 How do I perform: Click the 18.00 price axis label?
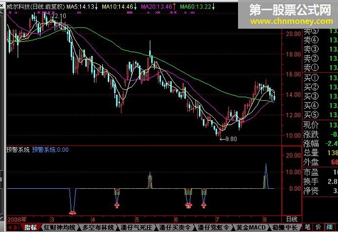coord(293,54)
